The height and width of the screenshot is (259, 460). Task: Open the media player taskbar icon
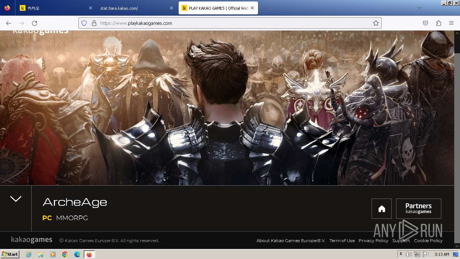click(x=53, y=254)
